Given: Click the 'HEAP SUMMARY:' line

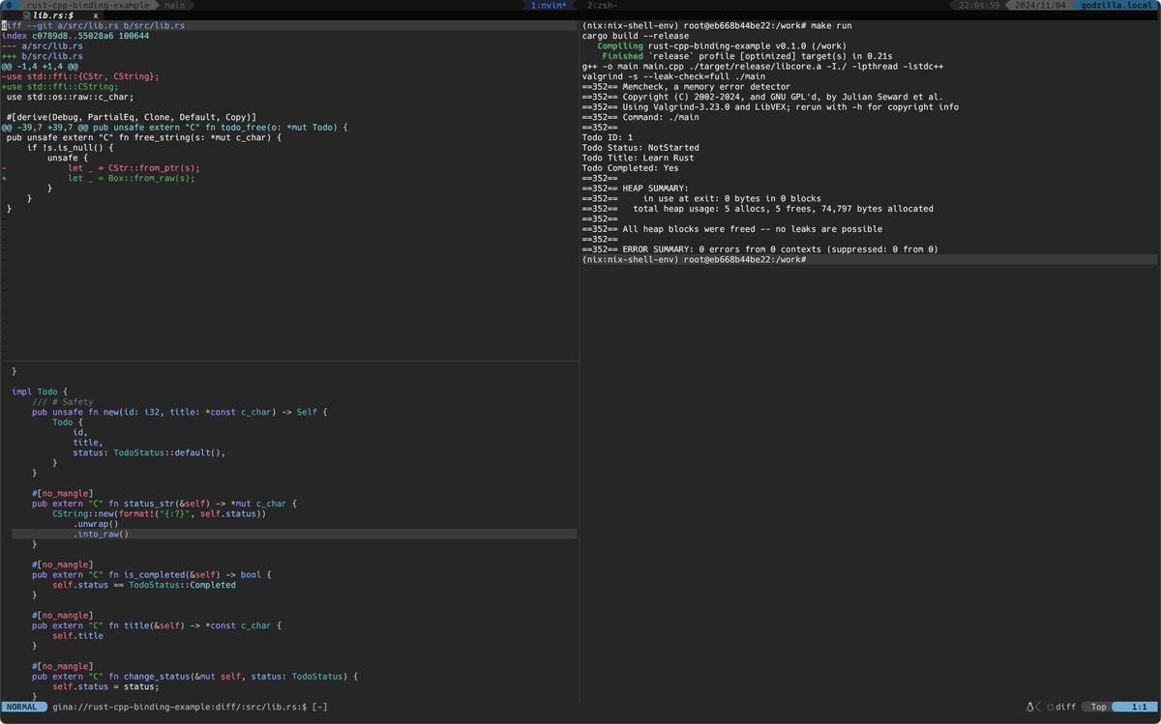Looking at the screenshot, I should 636,188.
